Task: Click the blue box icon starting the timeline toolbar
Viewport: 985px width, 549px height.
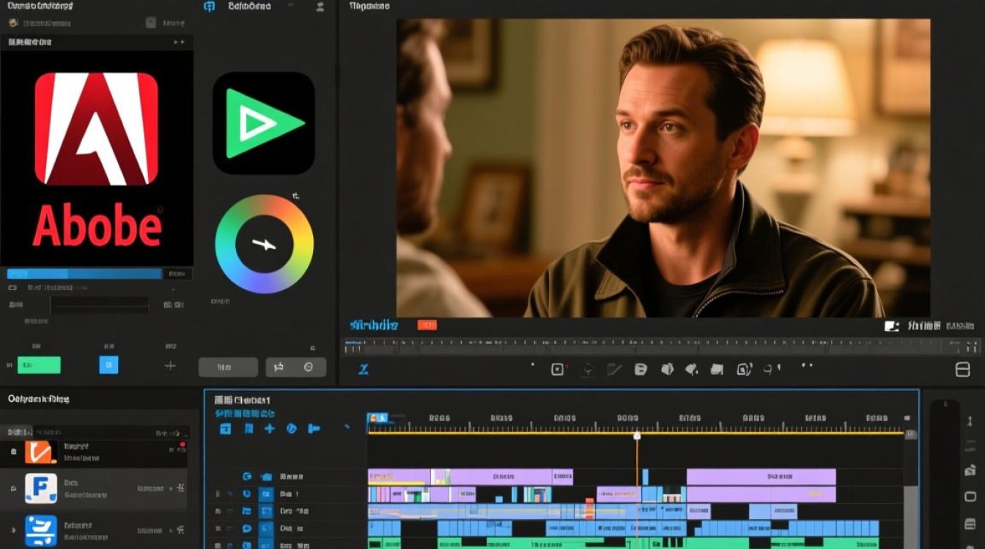Action: click(226, 429)
